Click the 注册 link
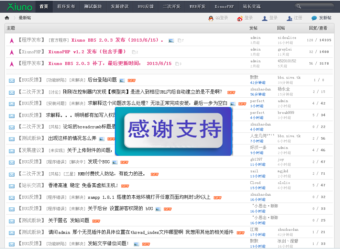Image resolution: width=340 pixels, height=249 pixels. (298, 18)
